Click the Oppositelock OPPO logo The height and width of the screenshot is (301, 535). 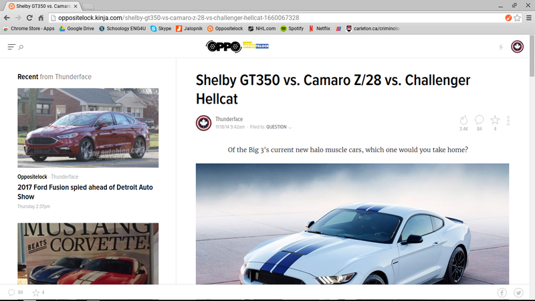coord(237,46)
